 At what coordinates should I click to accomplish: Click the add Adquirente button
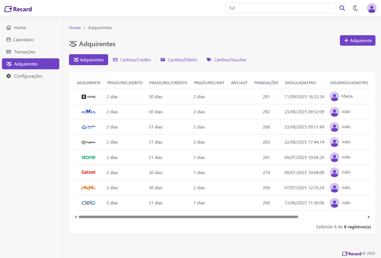357,40
